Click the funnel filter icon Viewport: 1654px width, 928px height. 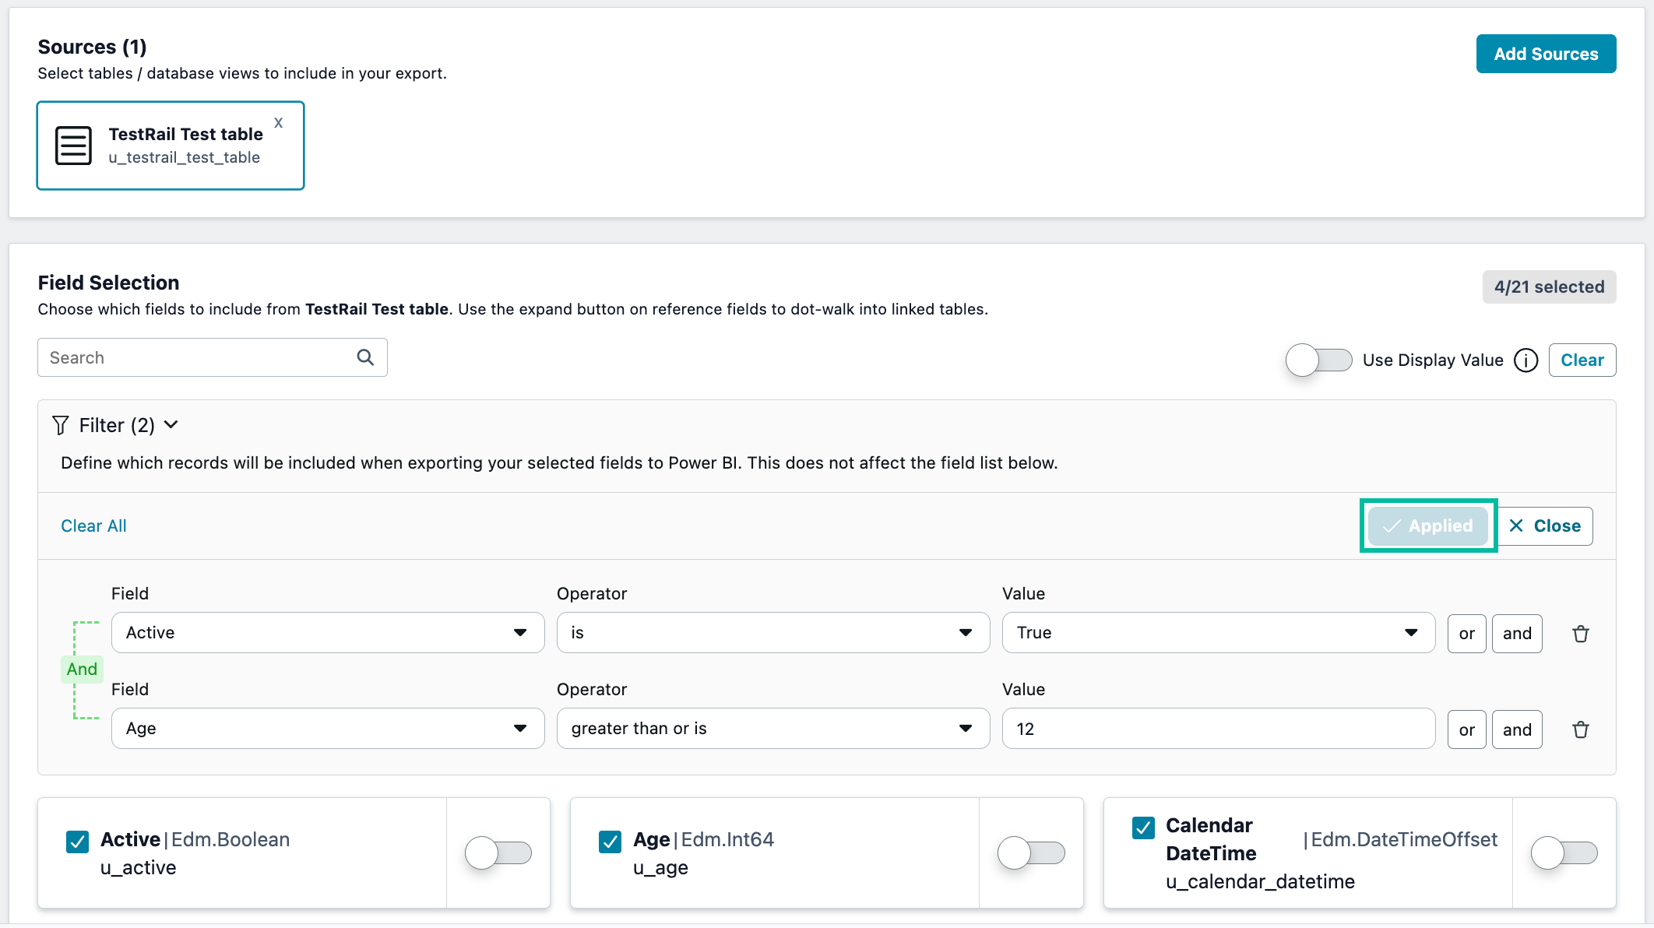(x=61, y=425)
